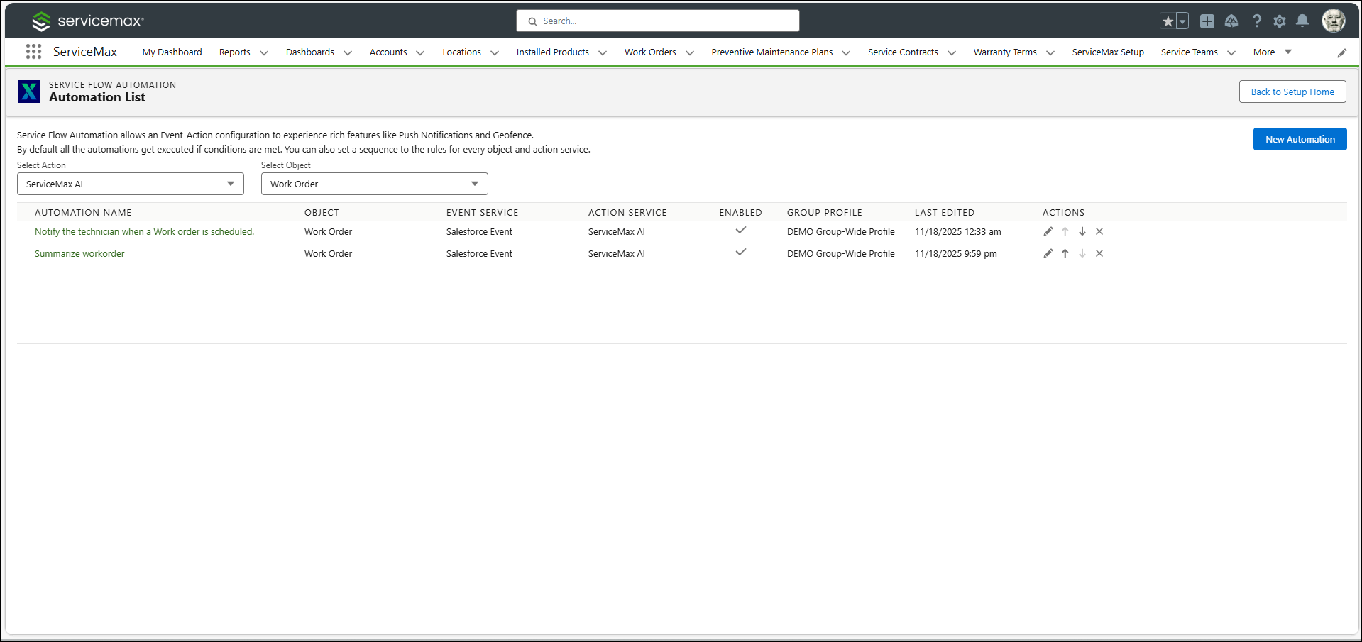Open the Select Object dropdown
Image resolution: width=1362 pixels, height=642 pixels.
pos(375,184)
